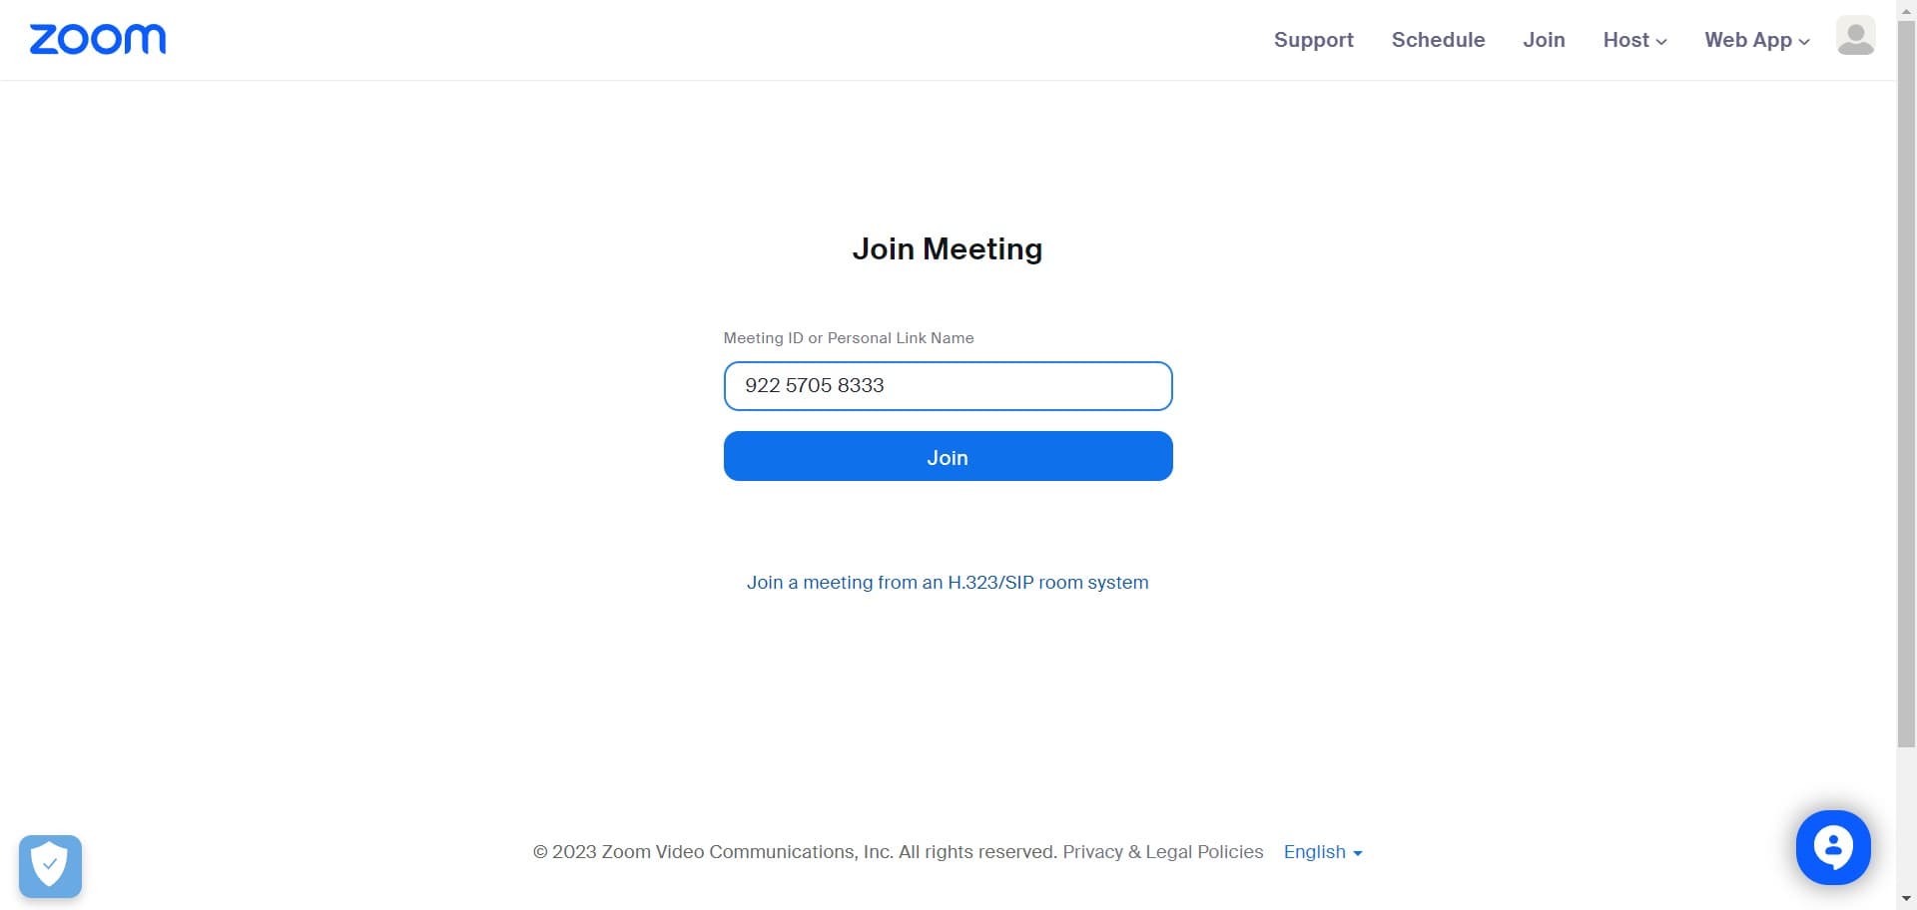Open the Support page
Image resolution: width=1917 pixels, height=910 pixels.
[1314, 40]
